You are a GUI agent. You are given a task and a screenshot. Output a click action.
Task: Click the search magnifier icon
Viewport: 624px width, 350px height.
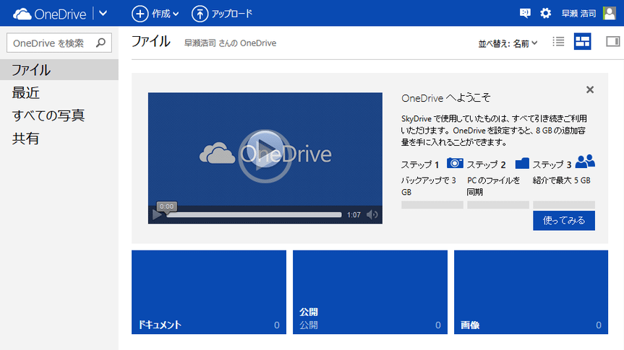tap(101, 43)
